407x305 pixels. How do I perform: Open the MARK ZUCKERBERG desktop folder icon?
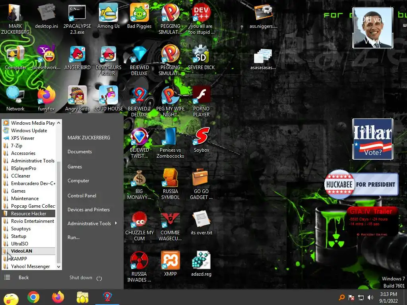[x=15, y=18]
